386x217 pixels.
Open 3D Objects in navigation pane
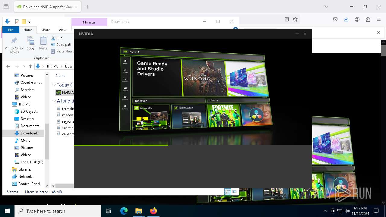[26, 112]
